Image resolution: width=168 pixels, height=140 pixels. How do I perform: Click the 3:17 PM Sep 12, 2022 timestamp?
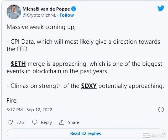click(x=29, y=110)
